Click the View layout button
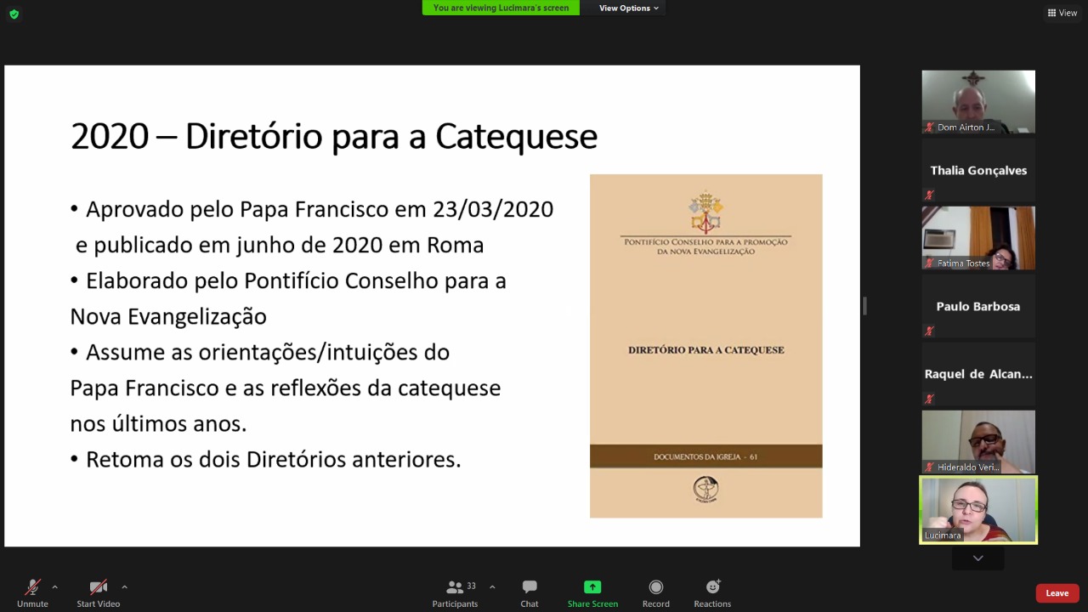Image resolution: width=1088 pixels, height=612 pixels. coord(1062,13)
